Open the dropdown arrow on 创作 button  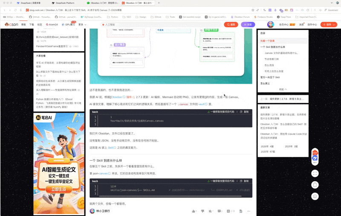click(335, 25)
